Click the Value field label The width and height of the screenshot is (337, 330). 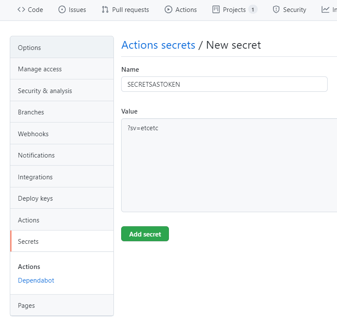(x=129, y=111)
